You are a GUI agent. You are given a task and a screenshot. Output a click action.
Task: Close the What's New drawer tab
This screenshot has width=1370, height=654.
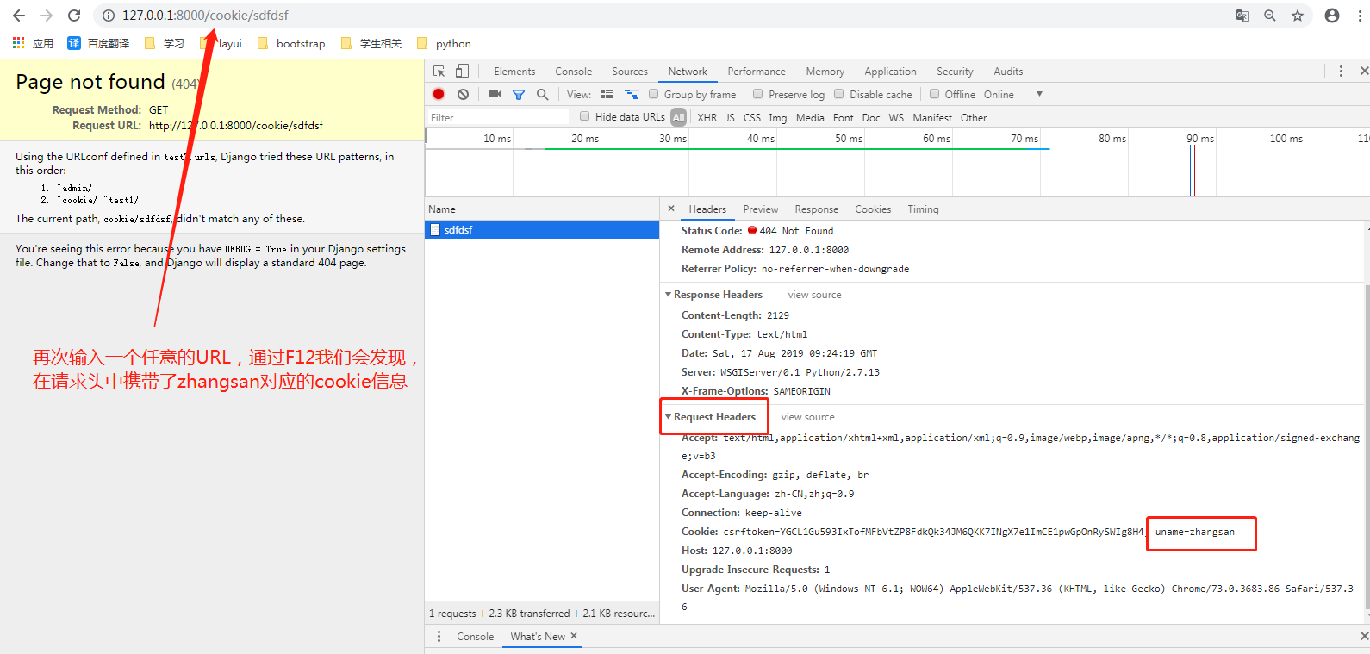coord(574,636)
